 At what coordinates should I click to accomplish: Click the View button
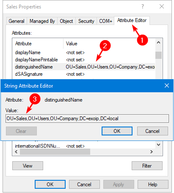tap(28, 166)
